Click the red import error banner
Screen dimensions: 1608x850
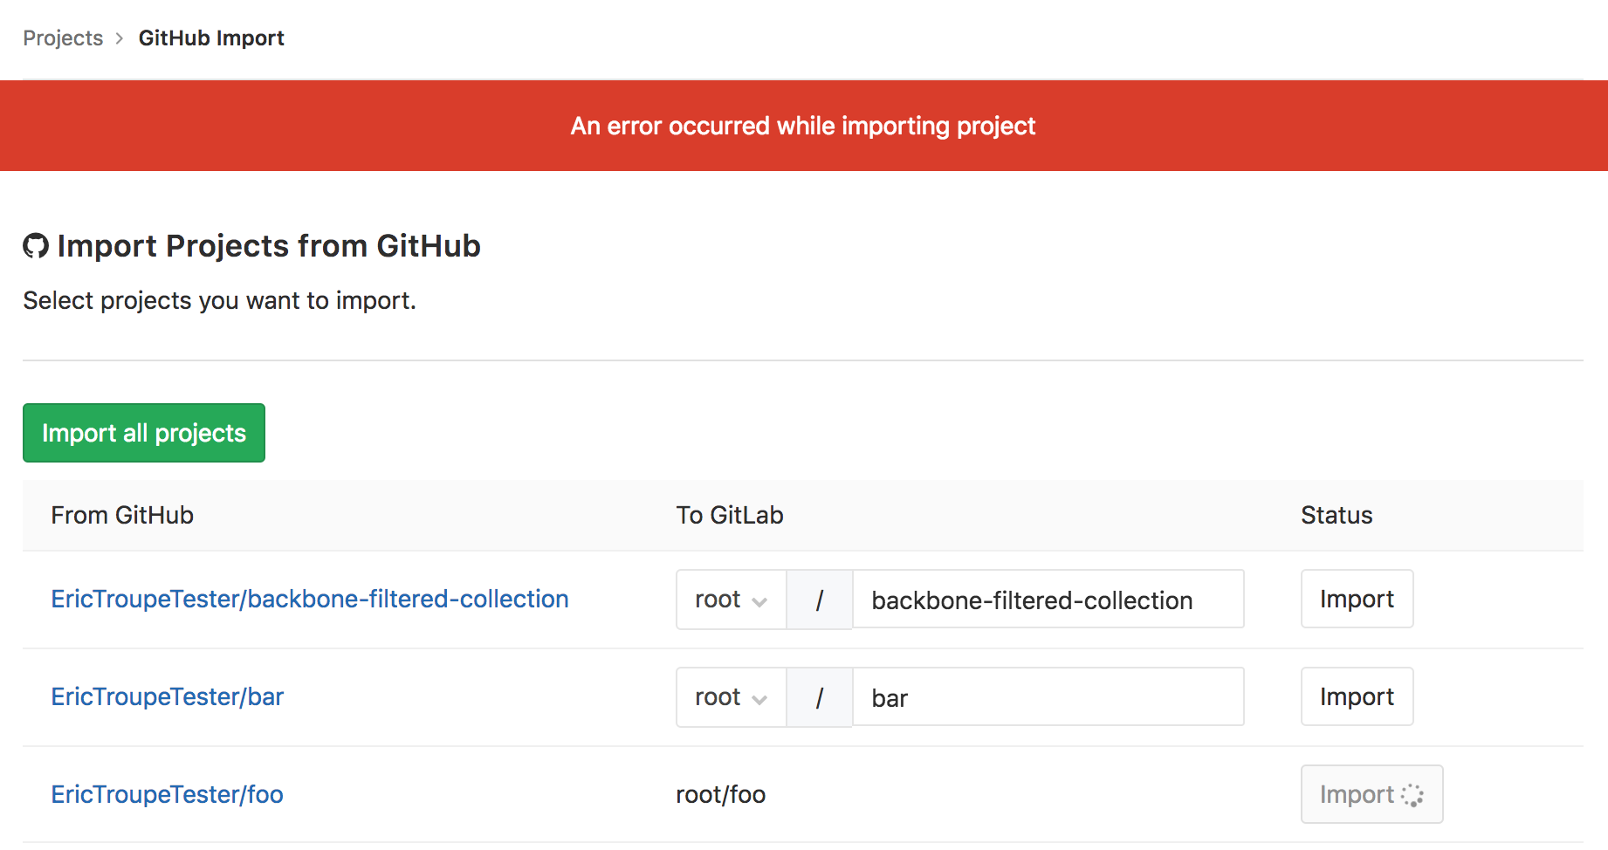(x=803, y=127)
